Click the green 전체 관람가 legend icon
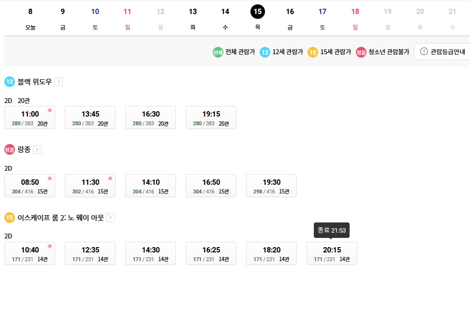 (x=218, y=52)
